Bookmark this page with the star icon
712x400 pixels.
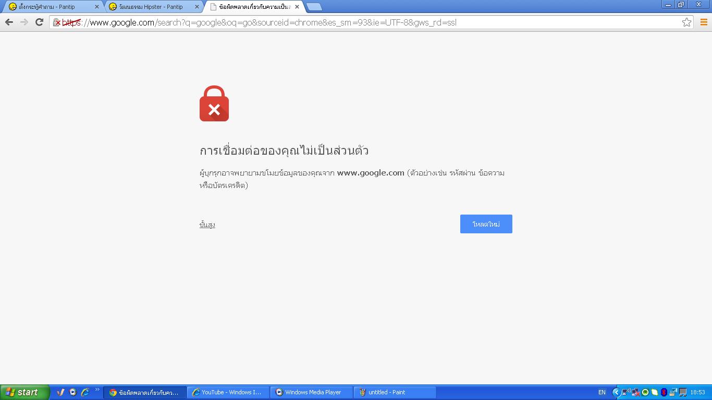(686, 22)
